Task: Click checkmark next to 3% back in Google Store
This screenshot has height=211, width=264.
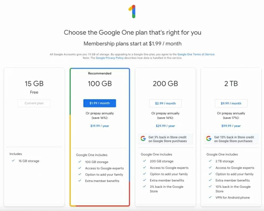Action: point(144,187)
